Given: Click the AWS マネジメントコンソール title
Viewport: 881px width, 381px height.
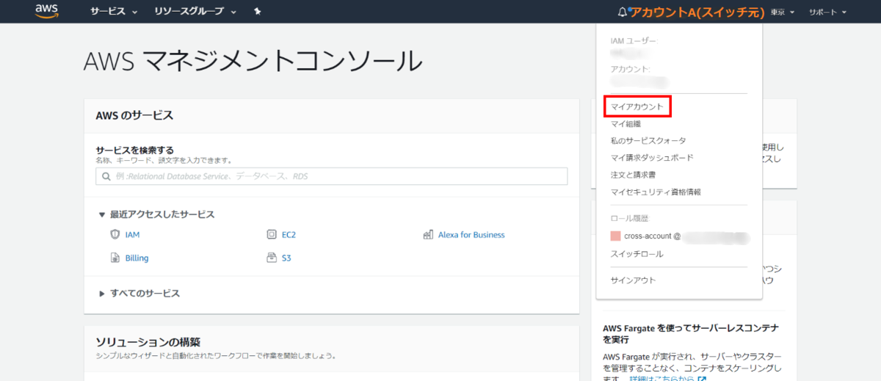Looking at the screenshot, I should point(253,61).
